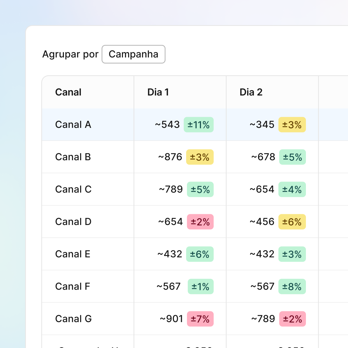Select the Canal B row label
Screen dimensions: 348x348
point(73,157)
